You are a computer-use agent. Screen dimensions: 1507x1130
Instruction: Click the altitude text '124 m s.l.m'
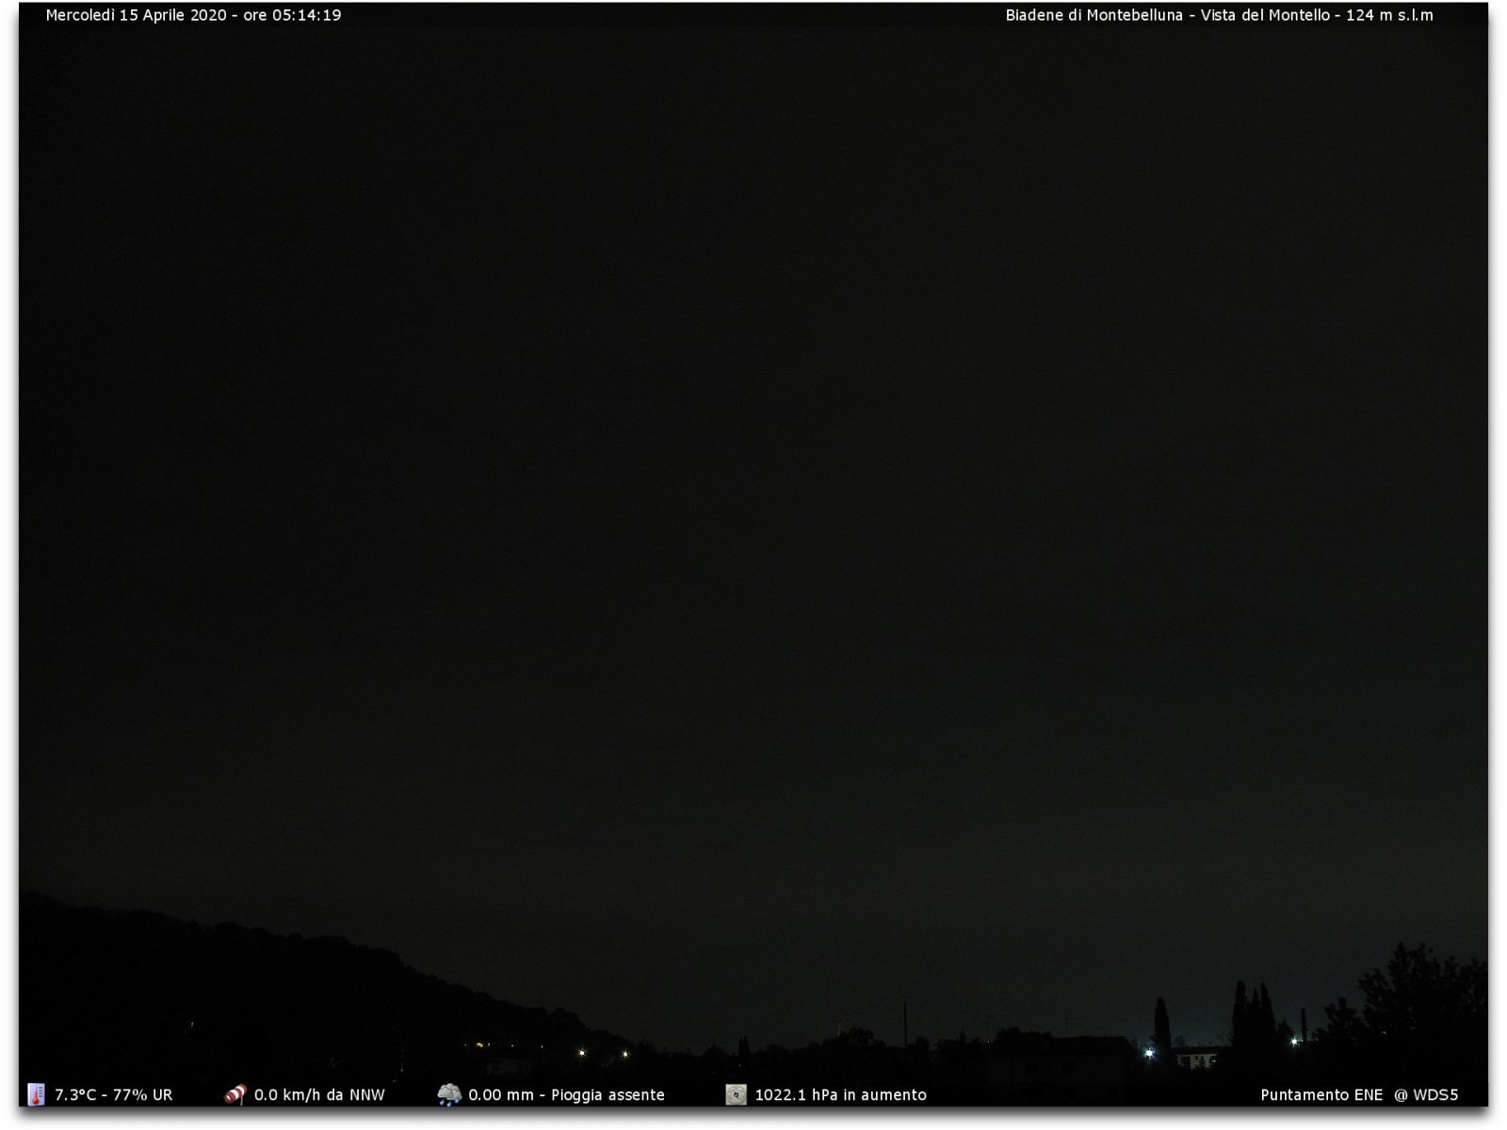click(x=1389, y=15)
